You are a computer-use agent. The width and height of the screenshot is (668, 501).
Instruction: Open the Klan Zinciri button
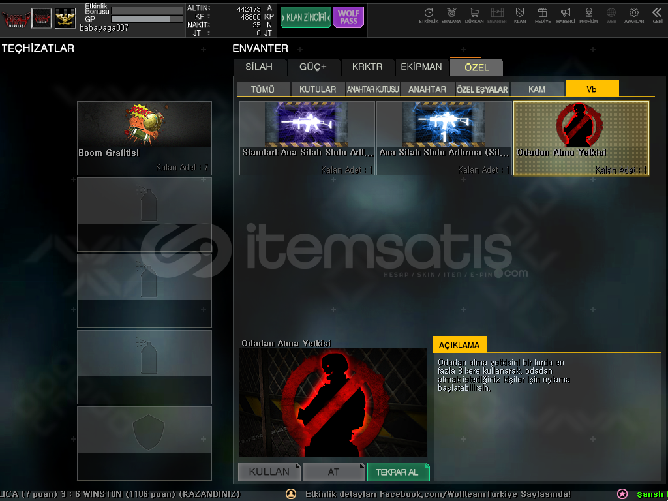306,18
